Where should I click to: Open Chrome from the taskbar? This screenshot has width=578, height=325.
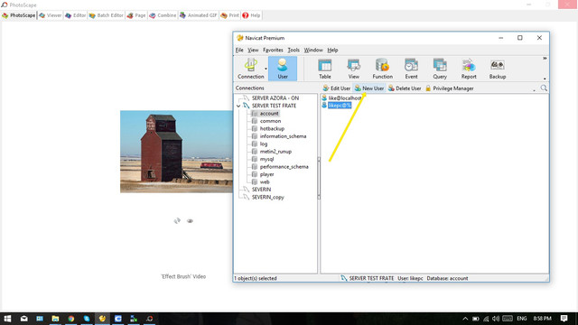(x=70, y=319)
